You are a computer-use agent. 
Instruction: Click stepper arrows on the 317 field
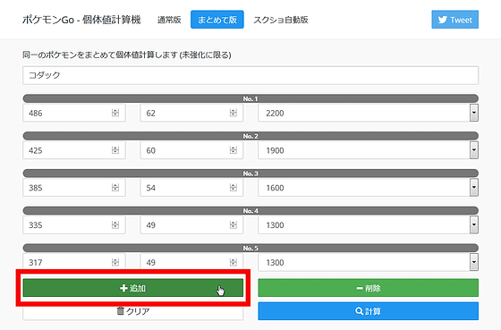[x=115, y=262]
